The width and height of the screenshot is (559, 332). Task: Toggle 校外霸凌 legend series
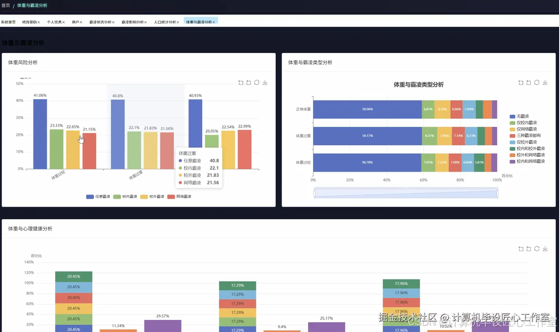[152, 196]
